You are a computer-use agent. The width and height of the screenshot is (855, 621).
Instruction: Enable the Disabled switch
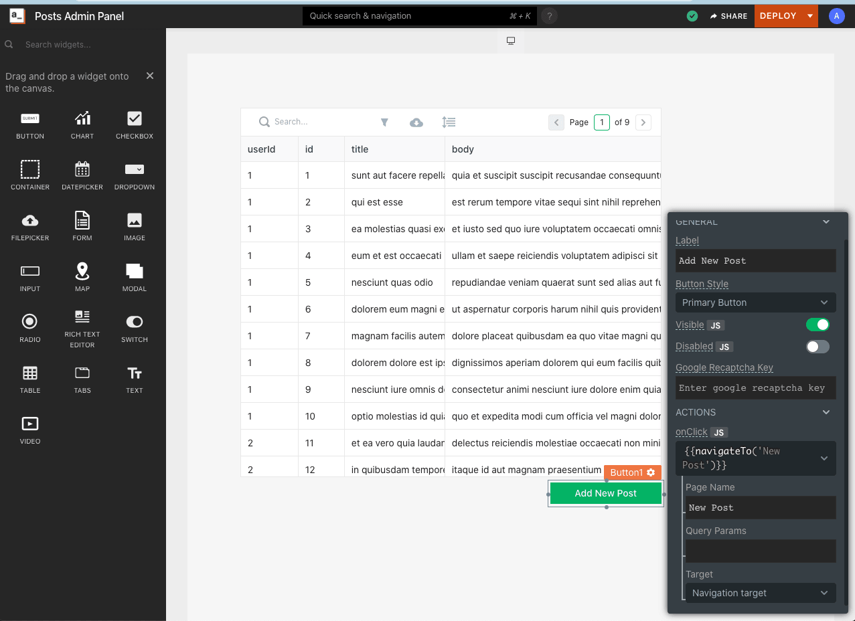pos(818,347)
